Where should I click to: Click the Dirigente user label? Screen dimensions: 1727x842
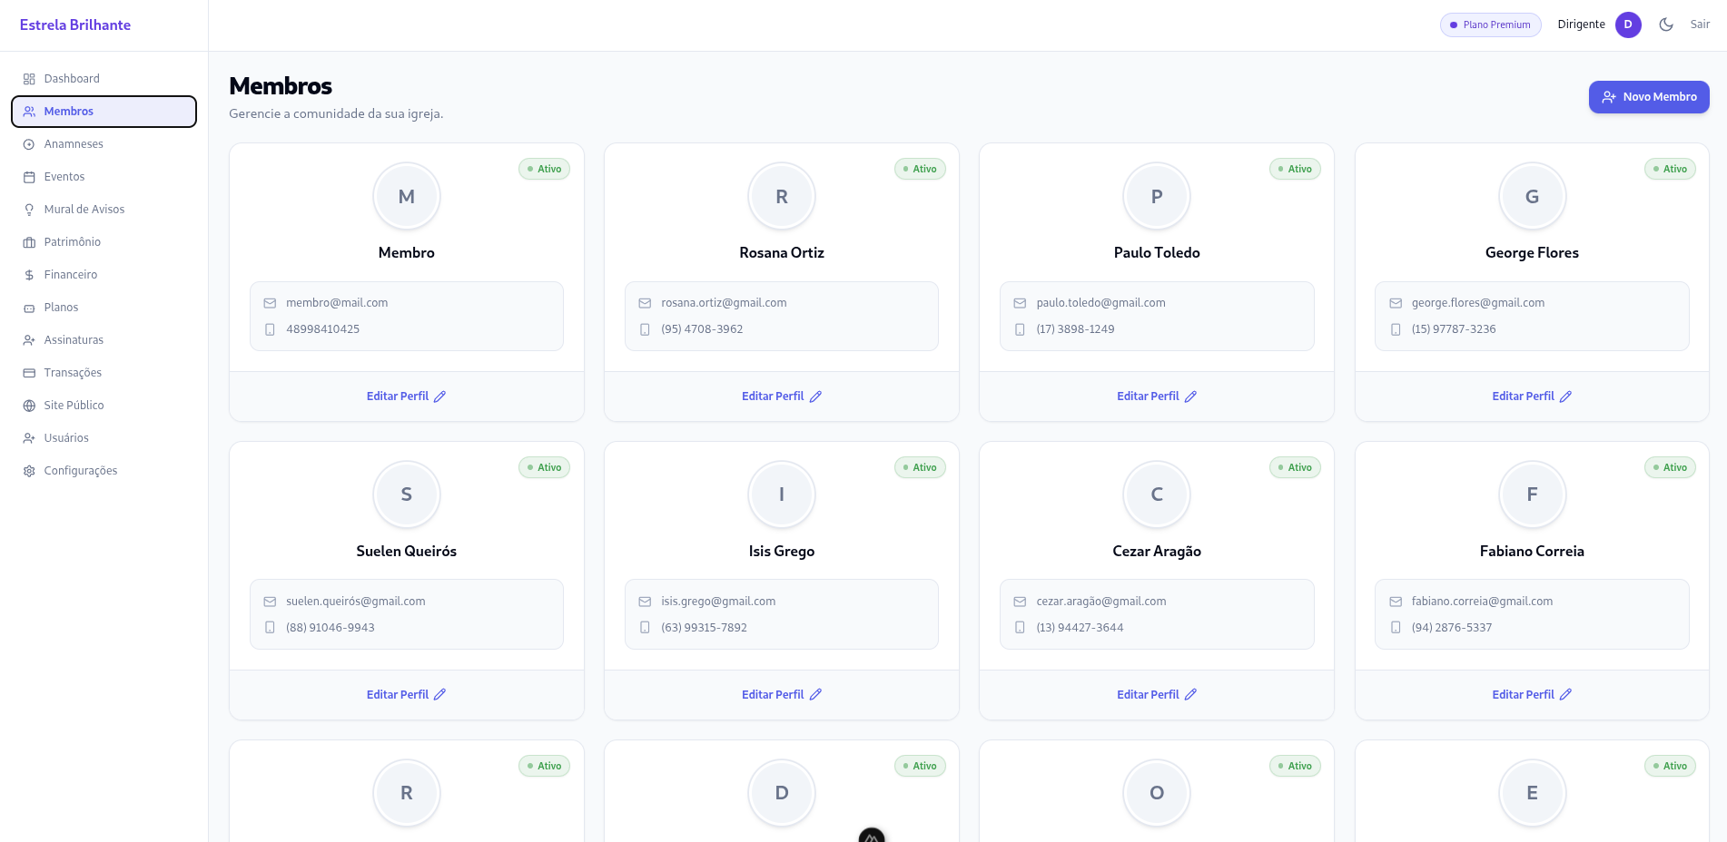coord(1581,24)
